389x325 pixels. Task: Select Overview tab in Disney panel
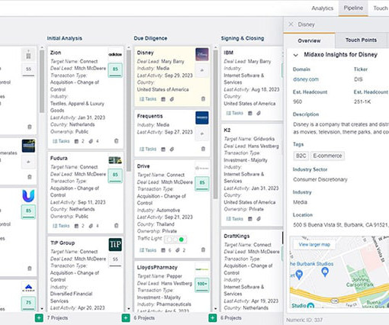point(309,40)
